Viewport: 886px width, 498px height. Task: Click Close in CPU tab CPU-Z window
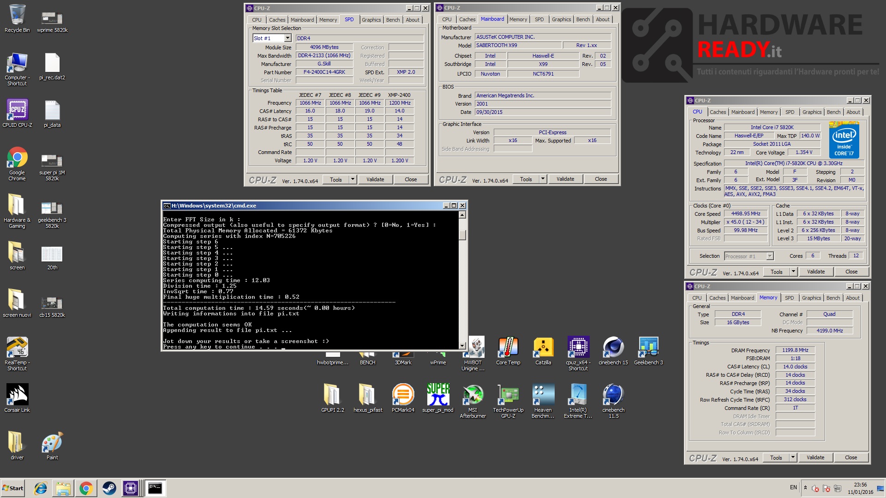pyautogui.click(x=851, y=272)
